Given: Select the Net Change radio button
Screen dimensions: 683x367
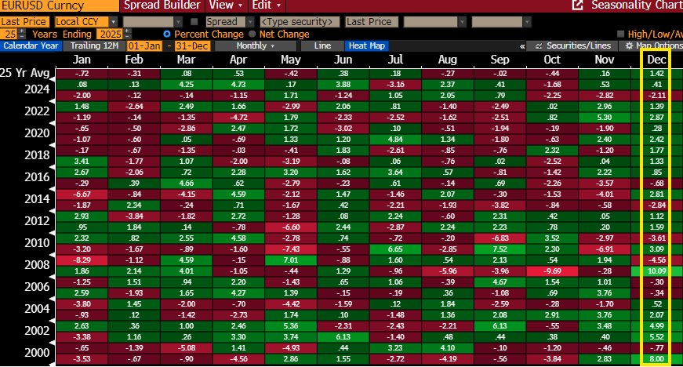Looking at the screenshot, I should 252,35.
